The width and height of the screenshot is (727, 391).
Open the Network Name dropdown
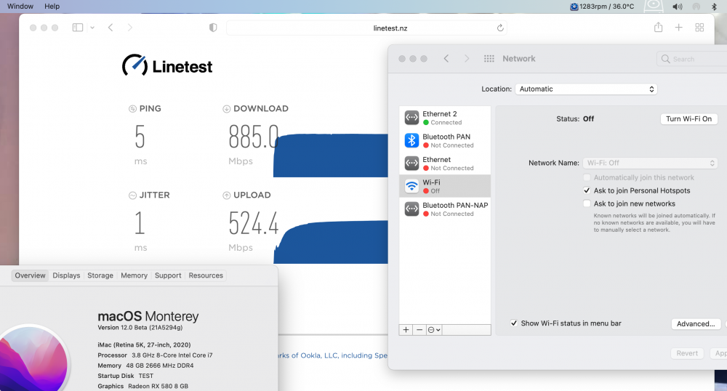(x=650, y=163)
